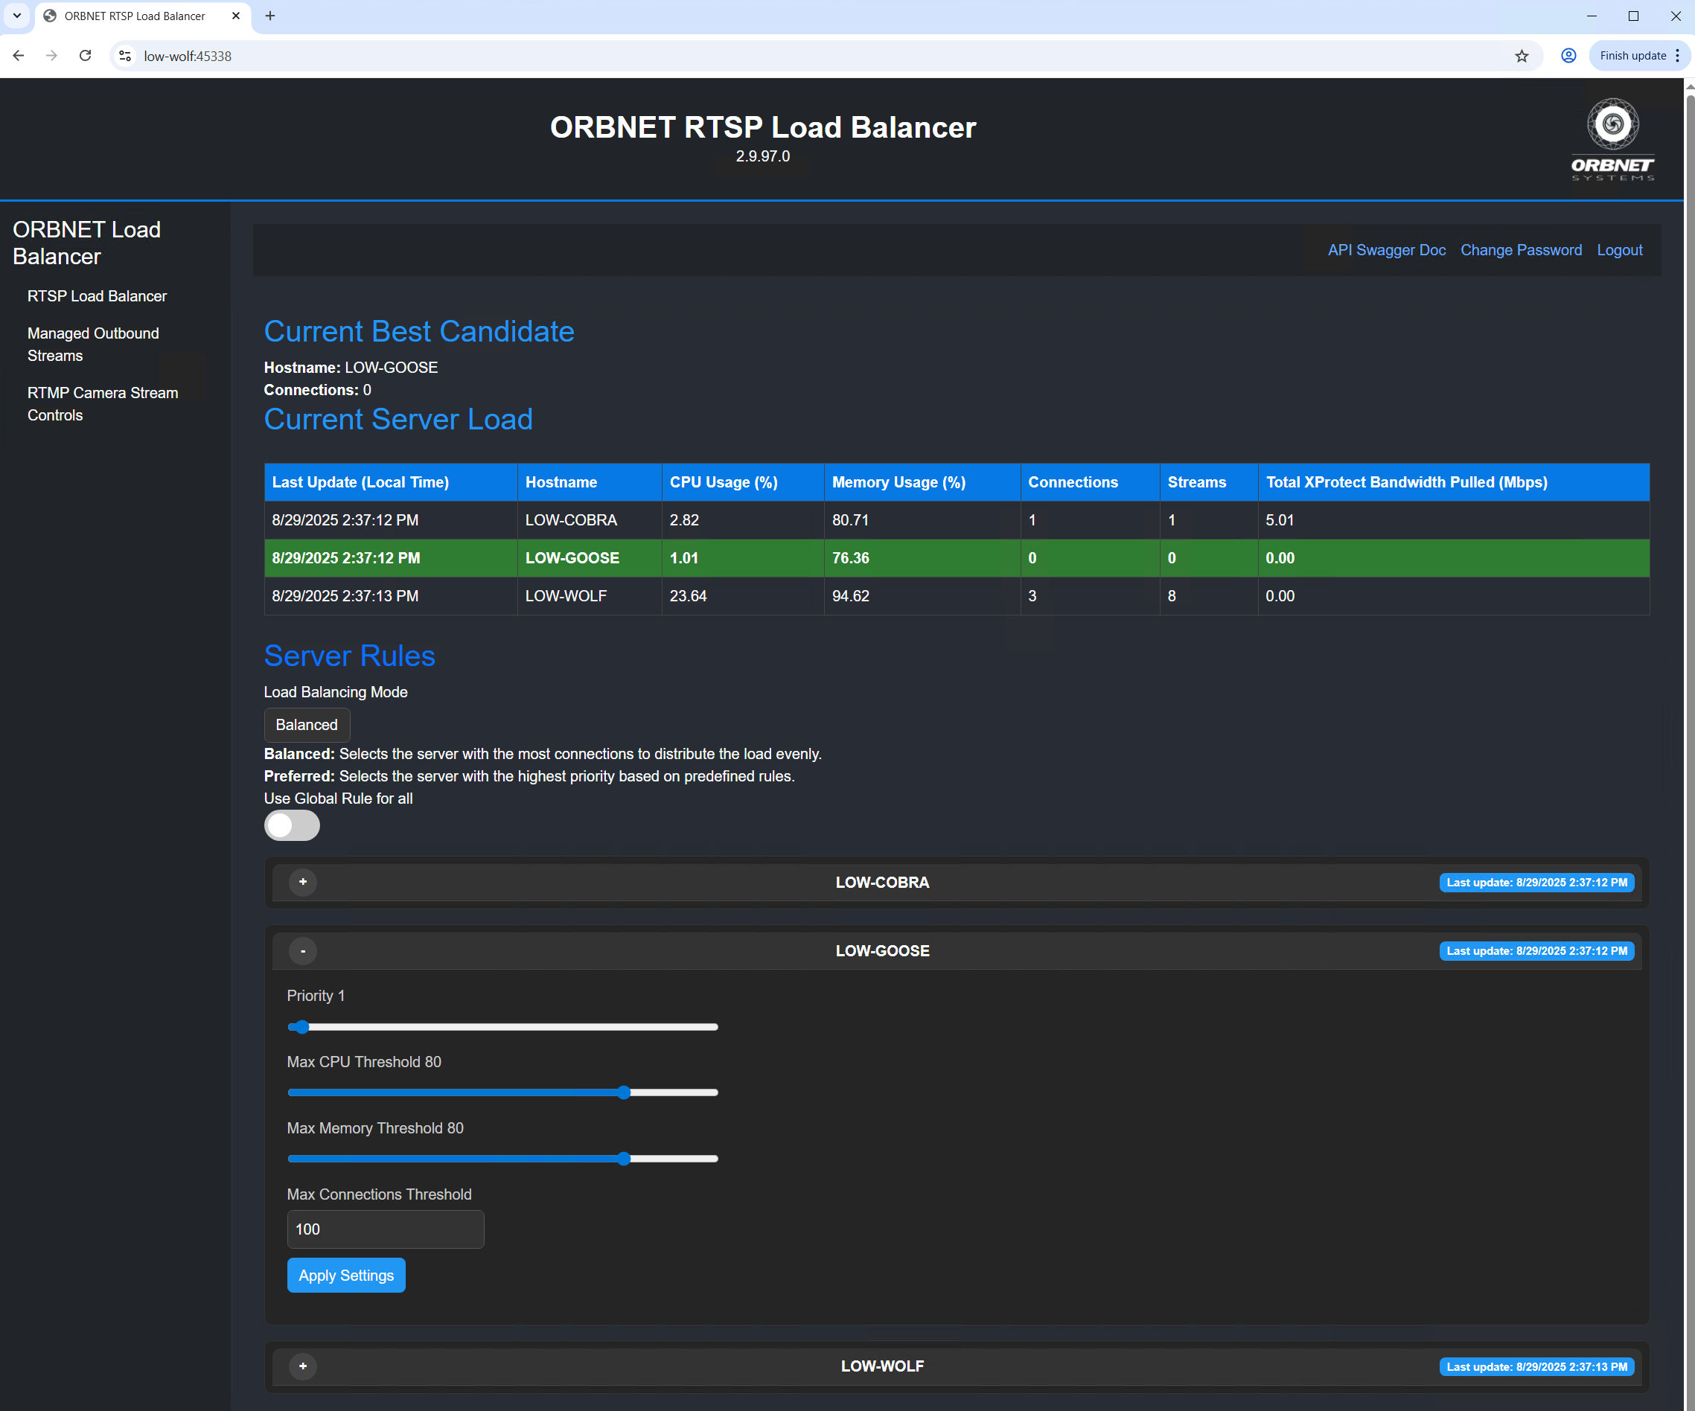Click the 2.82 CPU usage value

pos(684,519)
